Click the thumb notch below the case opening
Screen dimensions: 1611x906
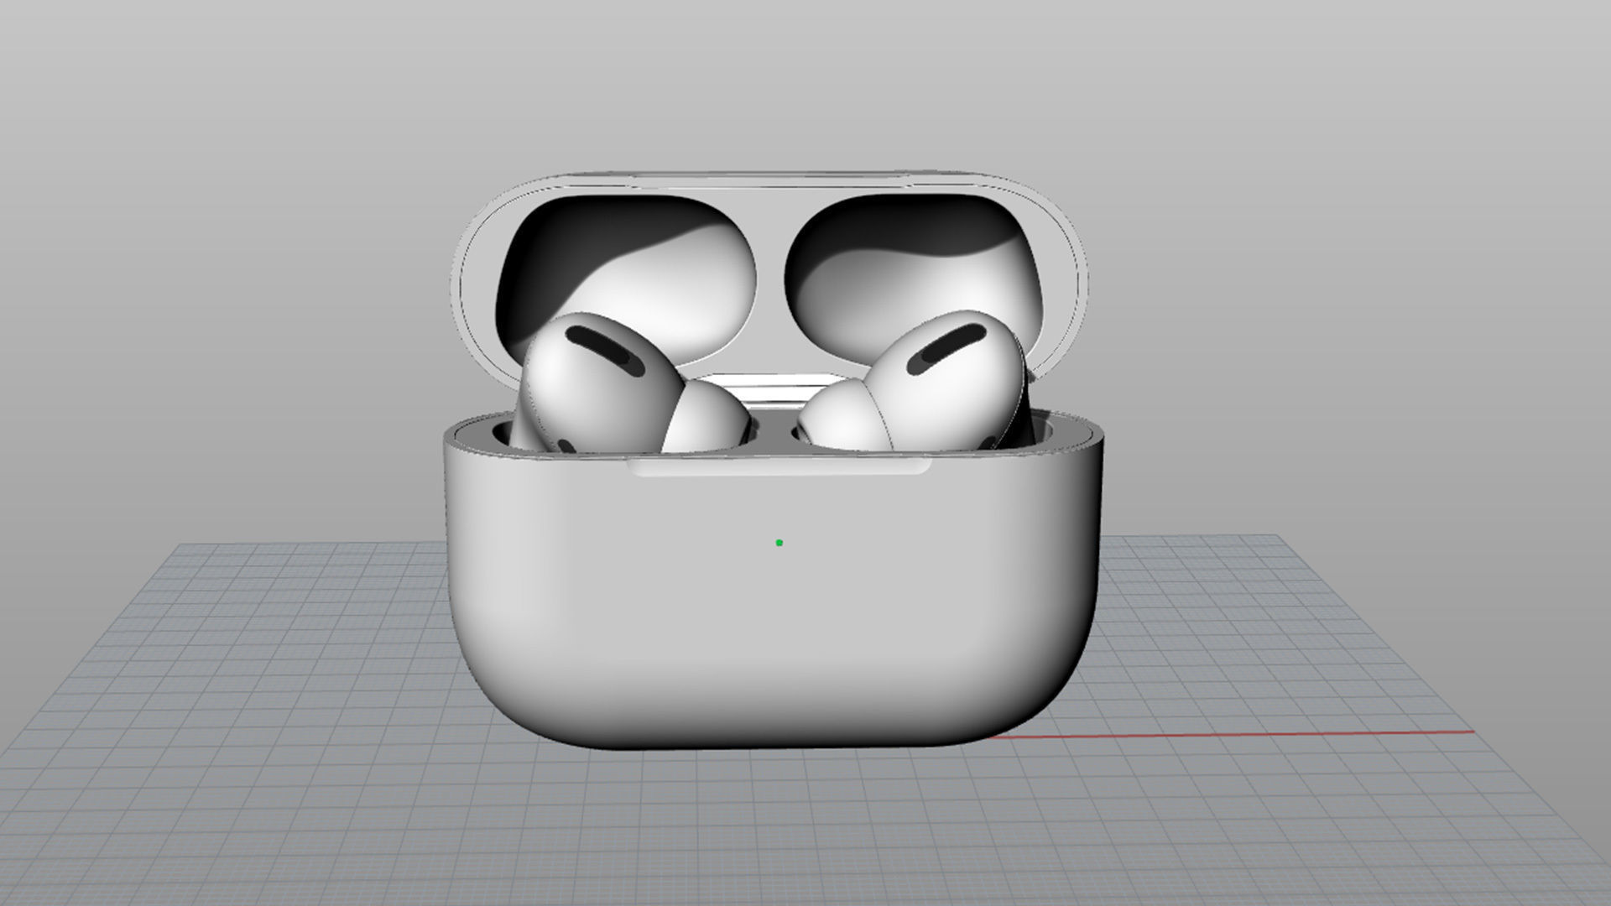click(x=779, y=466)
